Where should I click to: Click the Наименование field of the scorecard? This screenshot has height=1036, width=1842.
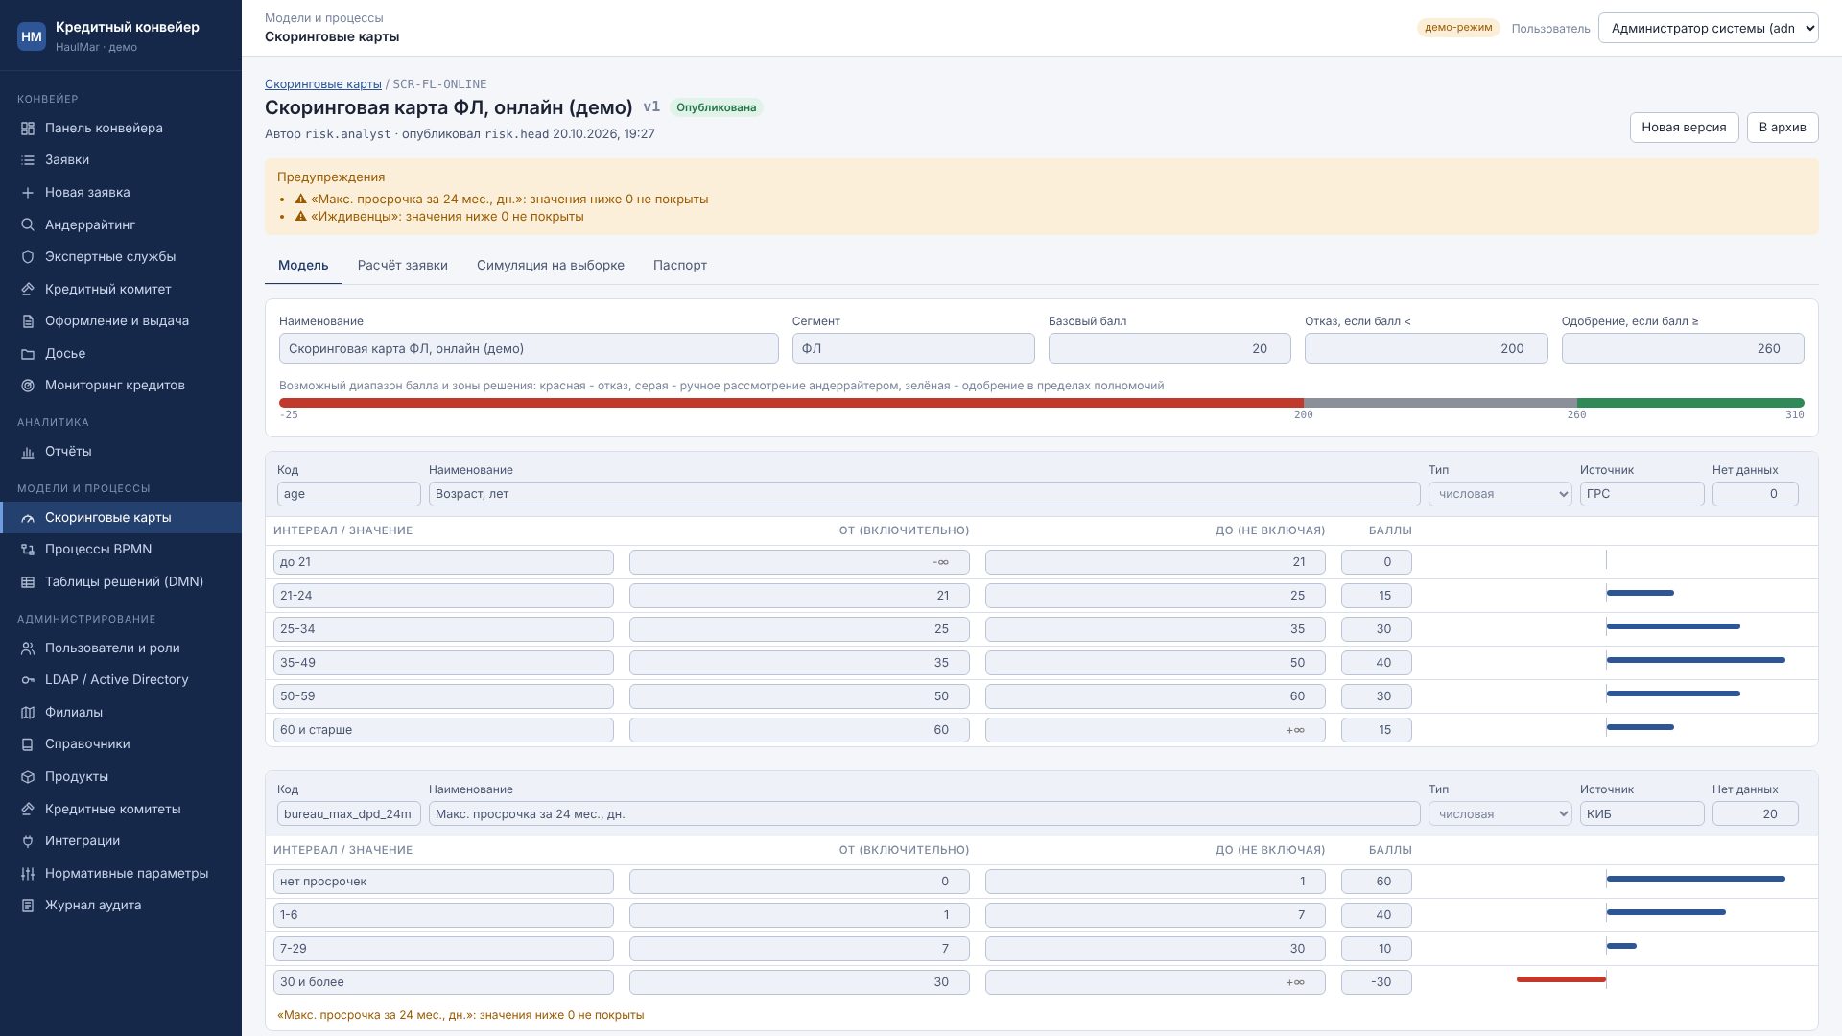[x=529, y=349]
